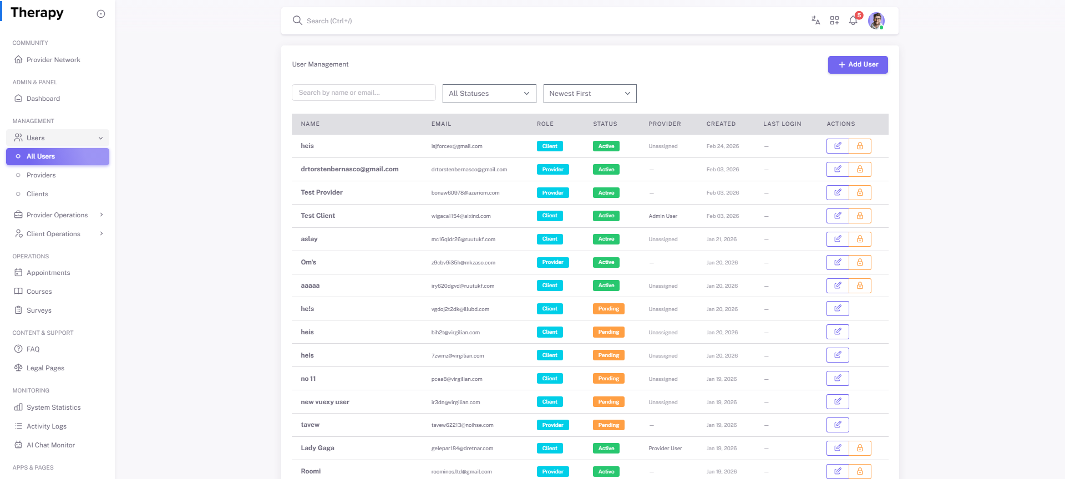Click the Add User button
This screenshot has width=1065, height=479.
858,65
